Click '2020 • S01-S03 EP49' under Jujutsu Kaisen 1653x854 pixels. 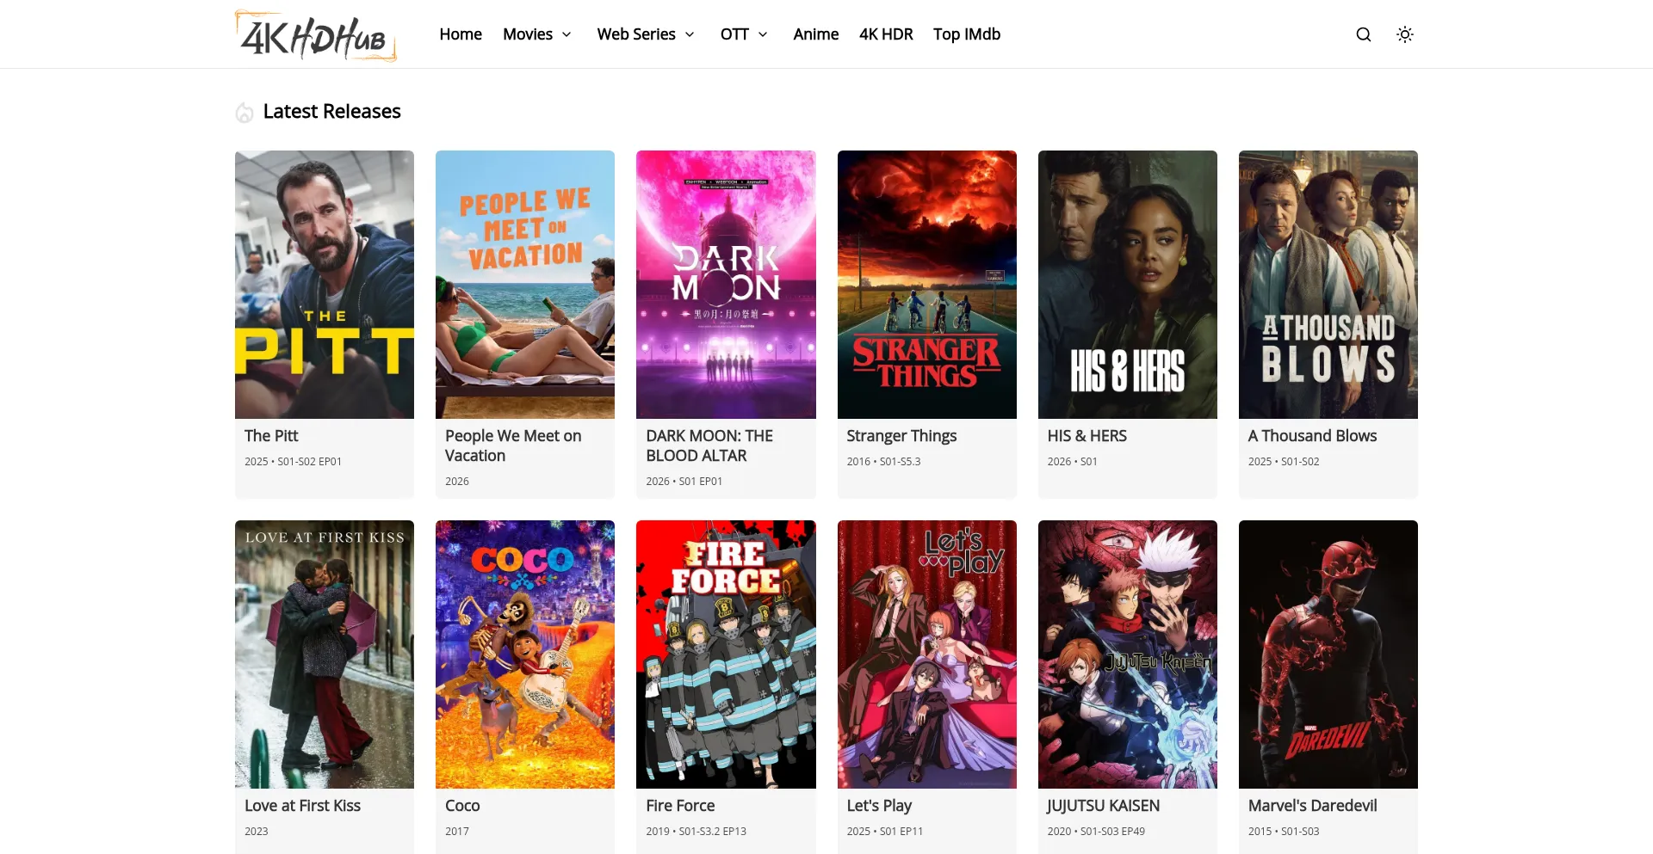(1096, 832)
